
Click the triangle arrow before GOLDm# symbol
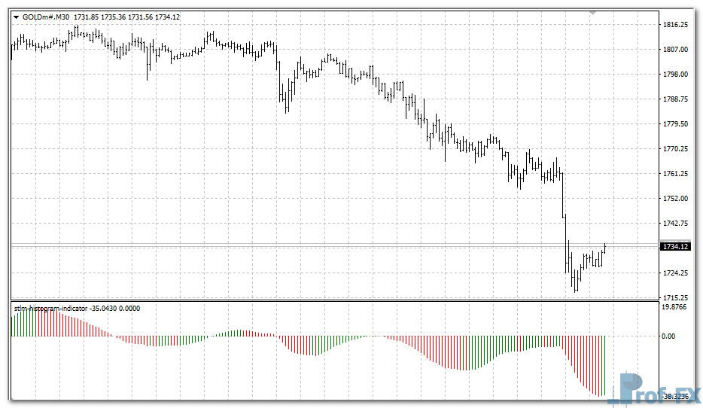(16, 17)
